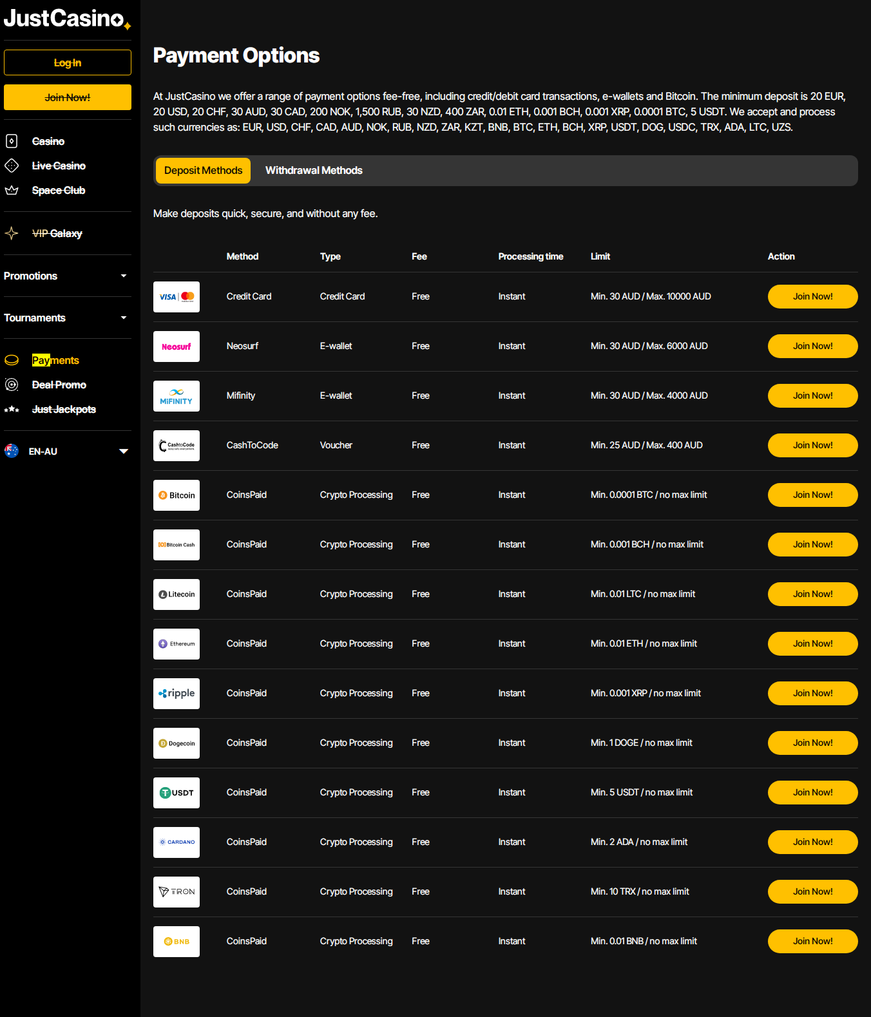Click the Space Club crown icon
The image size is (871, 1017).
click(x=12, y=190)
